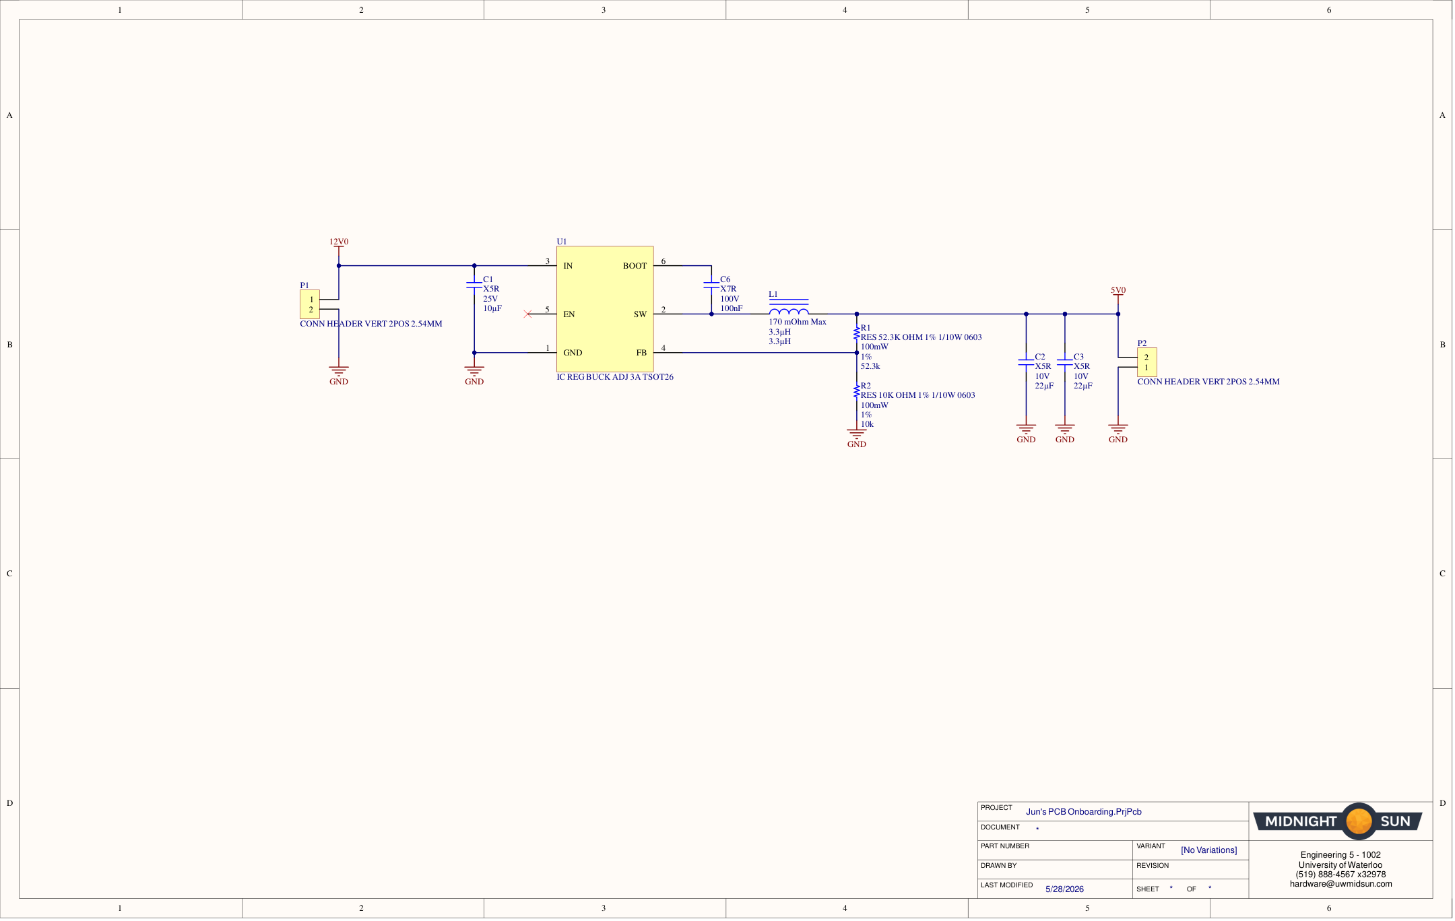The height and width of the screenshot is (921, 1455).
Task: Select the P1 header connector box
Action: click(310, 305)
